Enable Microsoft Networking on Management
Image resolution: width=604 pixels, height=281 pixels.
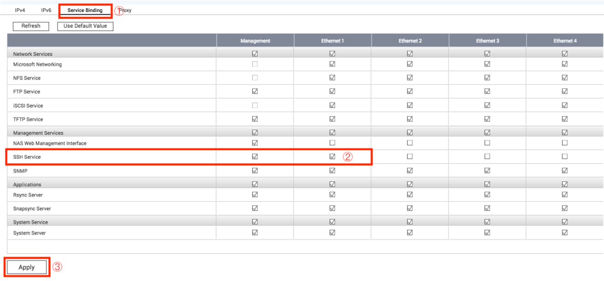(x=255, y=64)
